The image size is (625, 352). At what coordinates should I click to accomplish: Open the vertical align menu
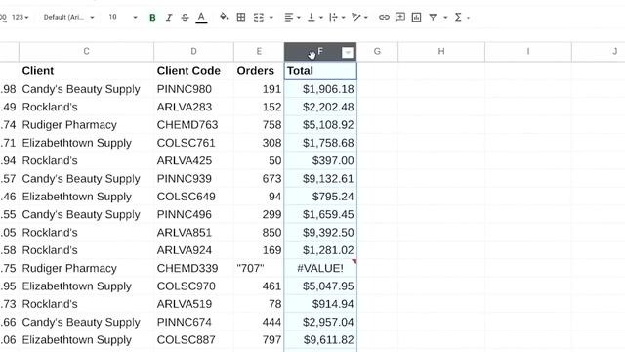[314, 18]
